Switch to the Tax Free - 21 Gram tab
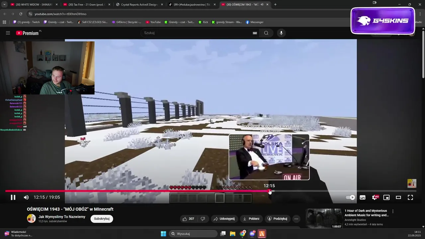 point(87,5)
